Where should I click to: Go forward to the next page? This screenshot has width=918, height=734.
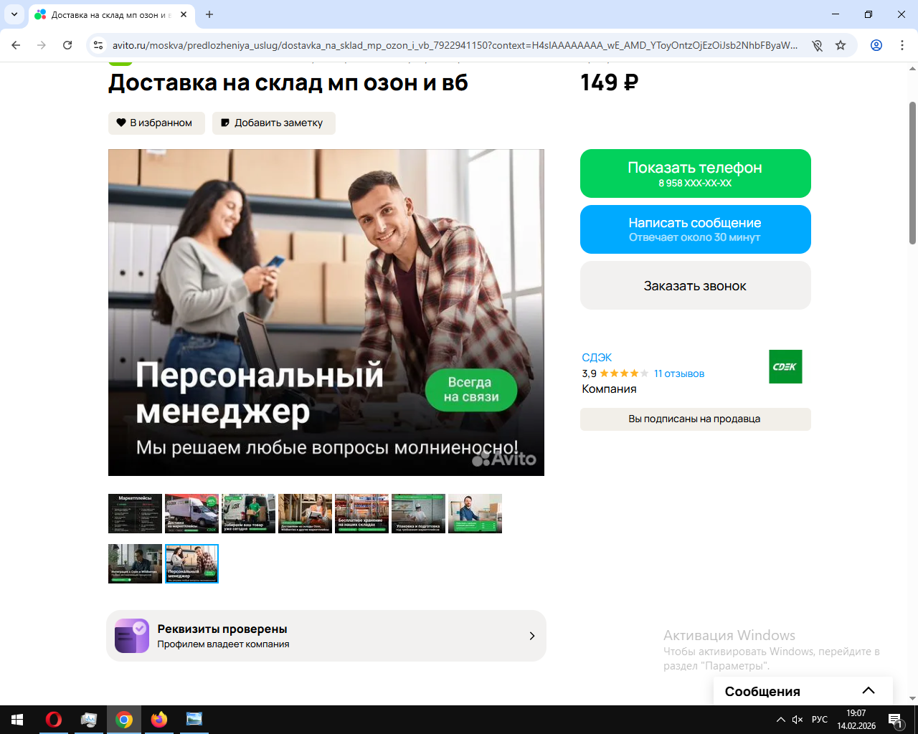point(42,45)
